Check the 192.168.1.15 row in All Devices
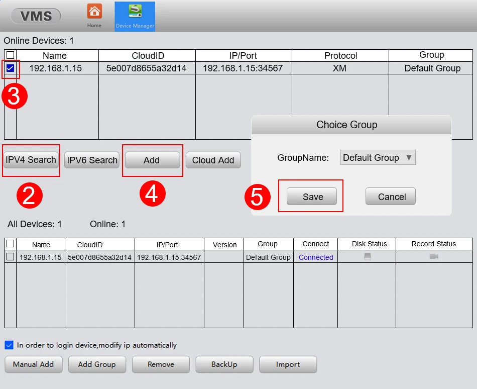 coord(10,257)
